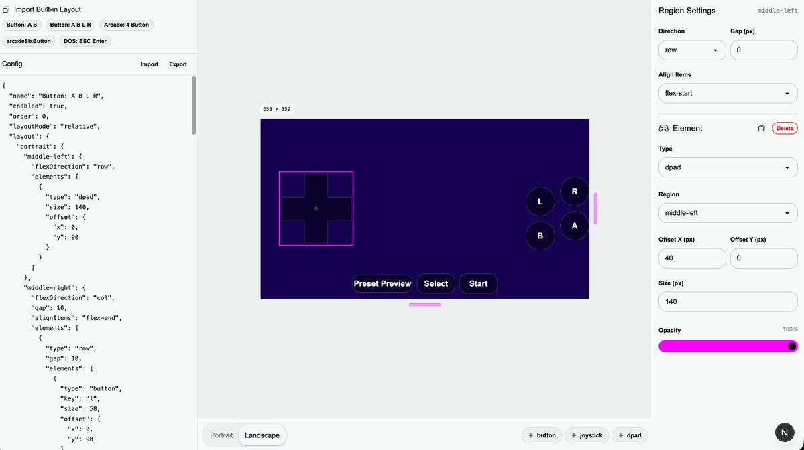Switch to Portrait orientation
Image resolution: width=804 pixels, height=450 pixels.
tap(221, 435)
